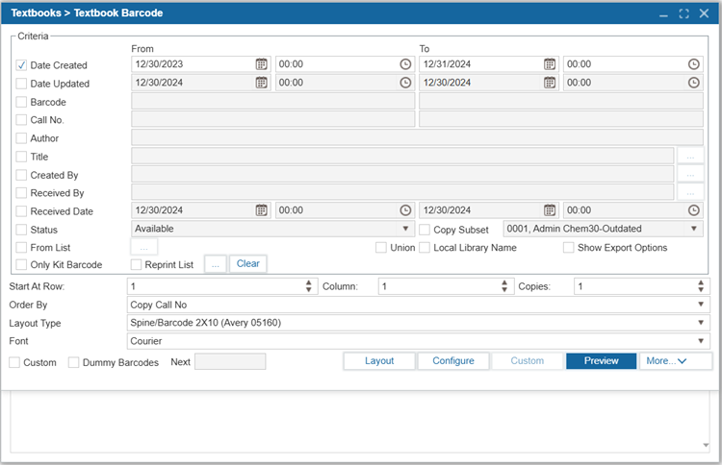Open calendar icon for Date Updated To
This screenshot has height=465, width=722.
(x=550, y=83)
